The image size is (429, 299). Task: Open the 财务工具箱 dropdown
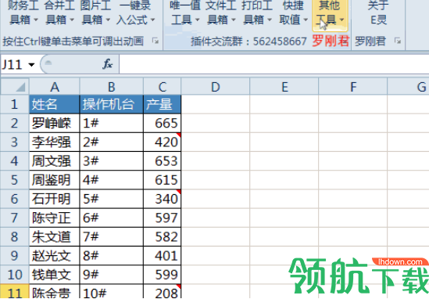tap(23, 13)
